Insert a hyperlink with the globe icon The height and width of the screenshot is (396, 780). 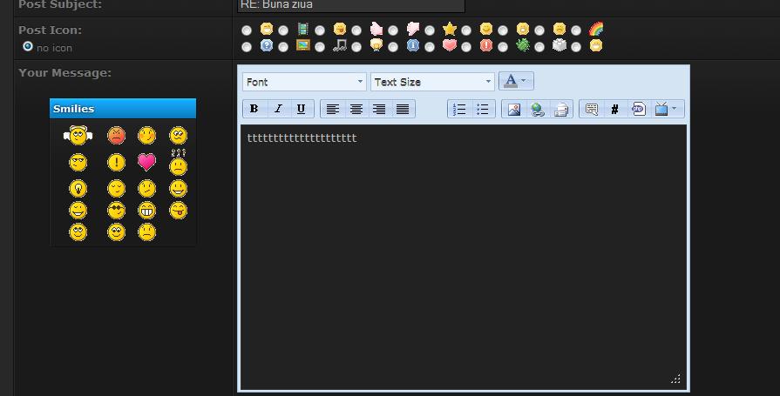537,109
